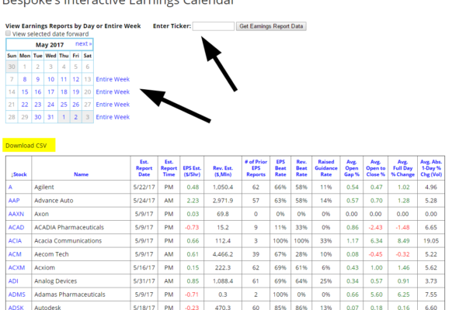The height and width of the screenshot is (310, 466).
Task: Open the ADMS ticker link
Action: pos(17,294)
